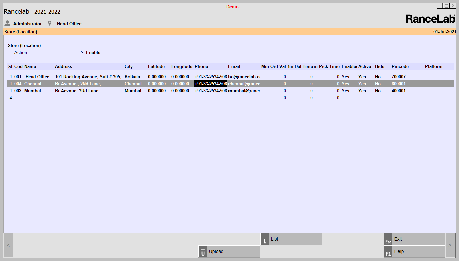
Task: Select the Mumbai store name cell
Action: pos(33,91)
